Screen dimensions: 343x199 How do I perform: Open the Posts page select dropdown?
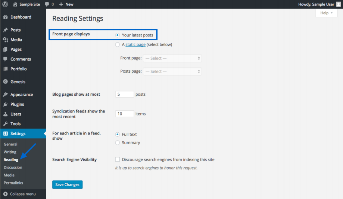coord(172,72)
